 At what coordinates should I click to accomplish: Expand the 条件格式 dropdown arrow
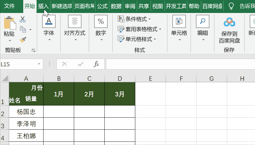point(149,19)
